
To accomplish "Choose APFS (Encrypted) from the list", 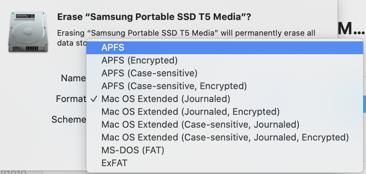I will click(139, 60).
